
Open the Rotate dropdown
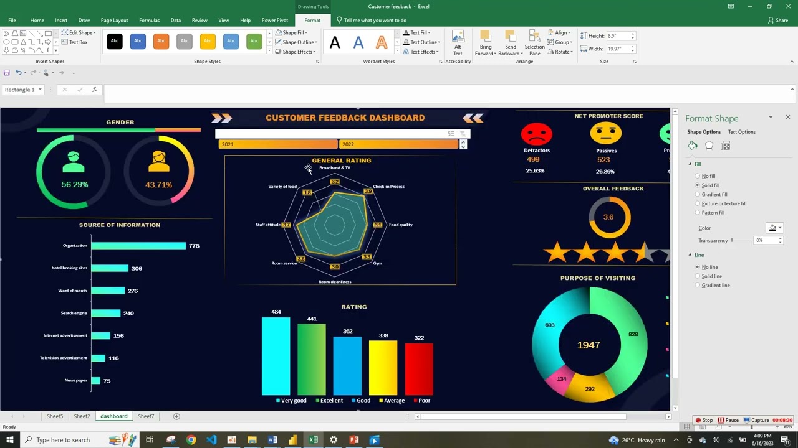point(560,52)
